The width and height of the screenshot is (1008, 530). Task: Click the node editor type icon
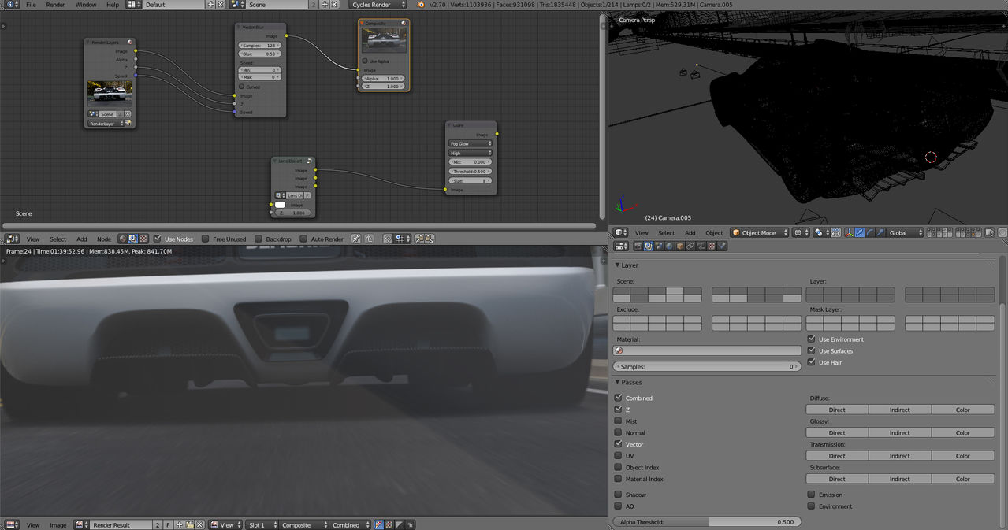pos(10,239)
